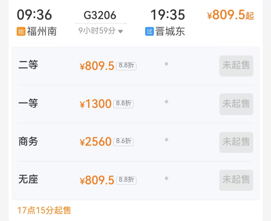Tap the 一等 seat 未起售 button
The width and height of the screenshot is (271, 221).
[236, 104]
